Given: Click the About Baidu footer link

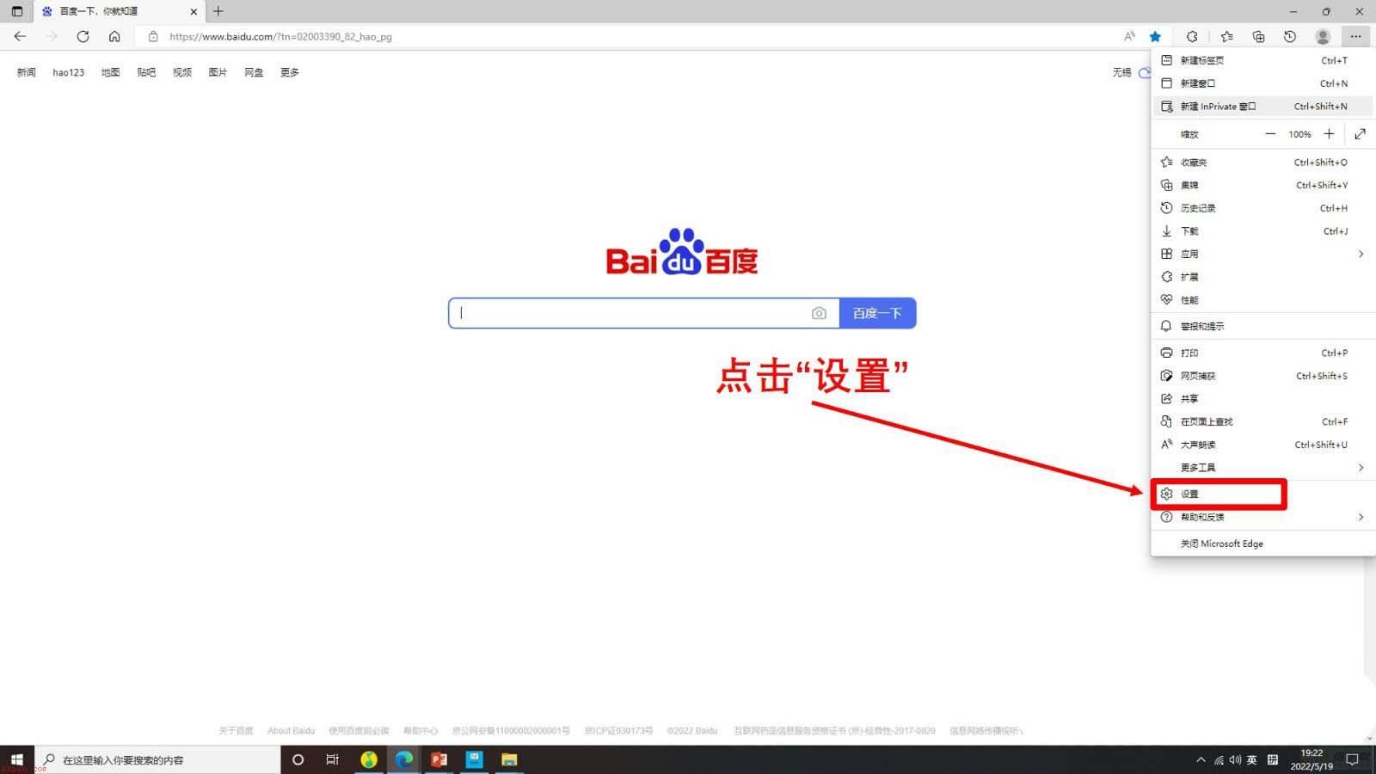Looking at the screenshot, I should coord(291,731).
